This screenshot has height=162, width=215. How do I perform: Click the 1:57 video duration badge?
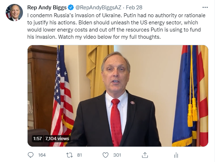pos(37,139)
